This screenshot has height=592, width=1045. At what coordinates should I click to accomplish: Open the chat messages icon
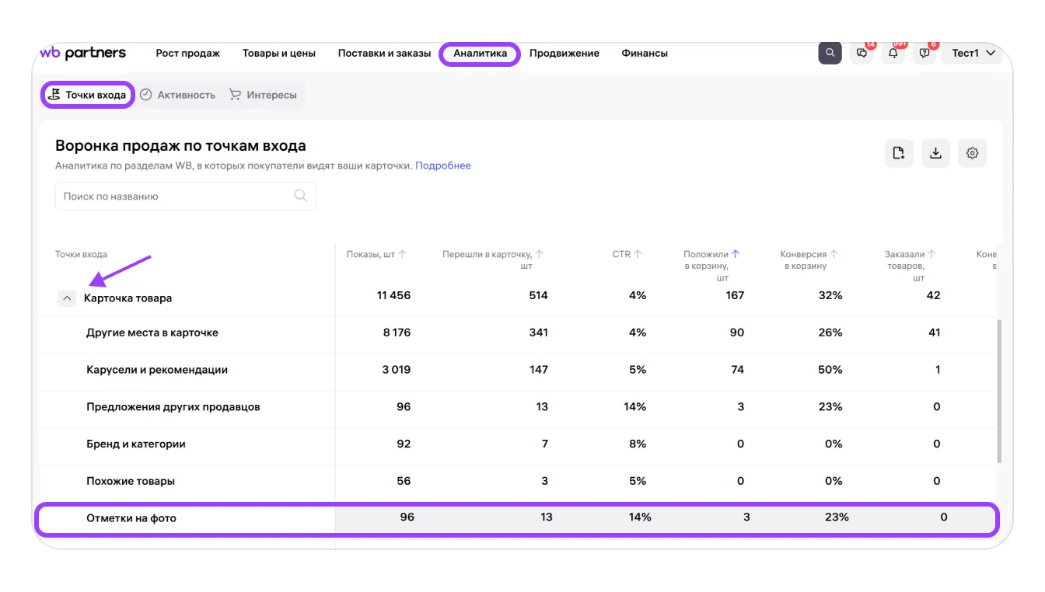click(x=862, y=53)
